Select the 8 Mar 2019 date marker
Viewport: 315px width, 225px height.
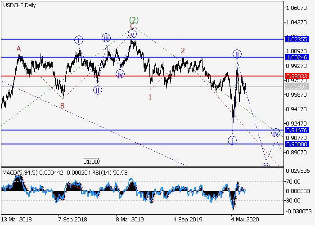point(130,218)
